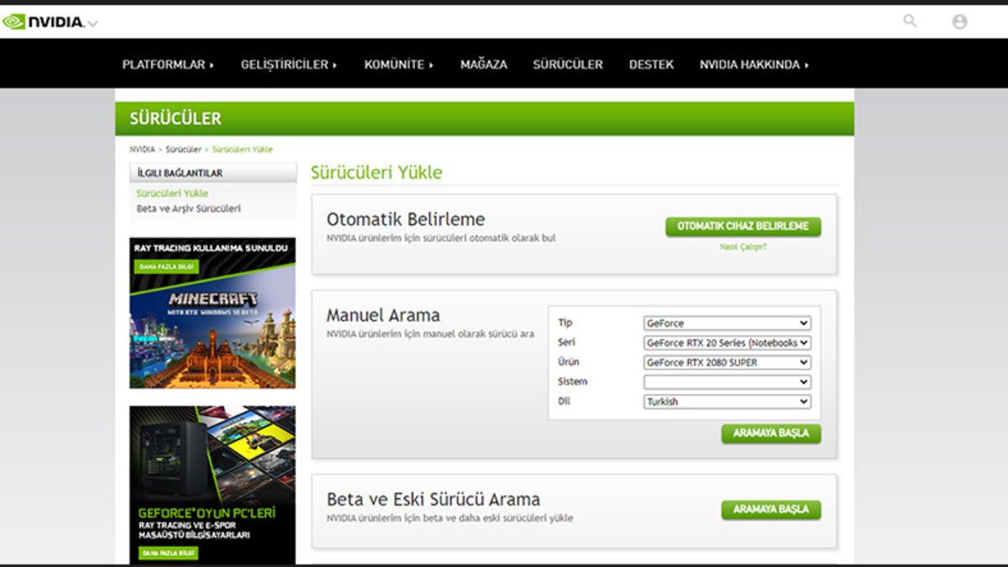Expand the empty Sistem dropdown
Screen dimensions: 1008x567
727,382
